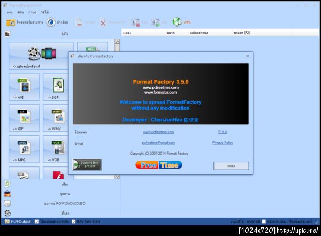Toggle the multi-threads checkbox in status bar
This screenshot has width=321, height=236.
[x=36, y=222]
